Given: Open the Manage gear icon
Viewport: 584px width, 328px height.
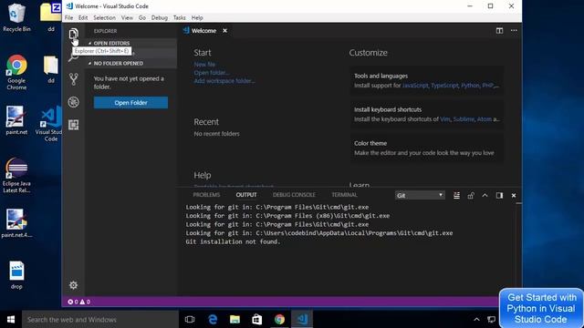Looking at the screenshot, I should pos(73,285).
